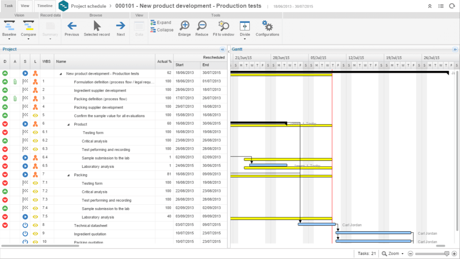
Task: Click status play icon on Product row
Action: (x=25, y=124)
